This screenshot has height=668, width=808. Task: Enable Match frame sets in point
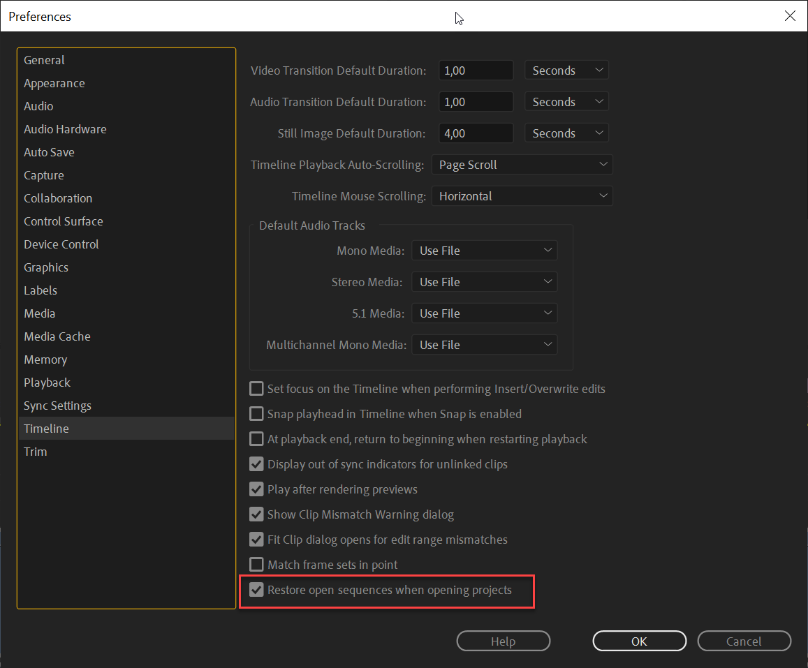click(256, 564)
